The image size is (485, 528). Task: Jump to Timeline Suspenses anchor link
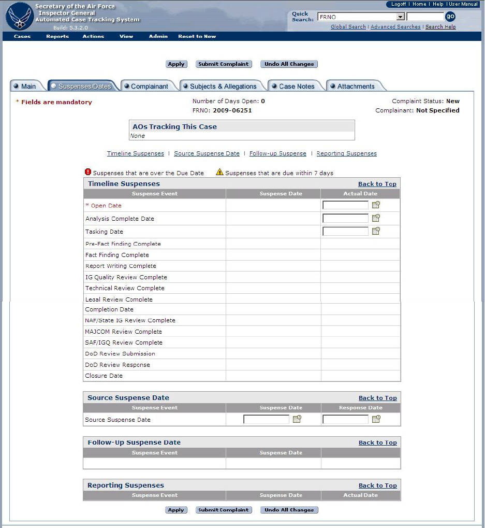[x=136, y=153]
